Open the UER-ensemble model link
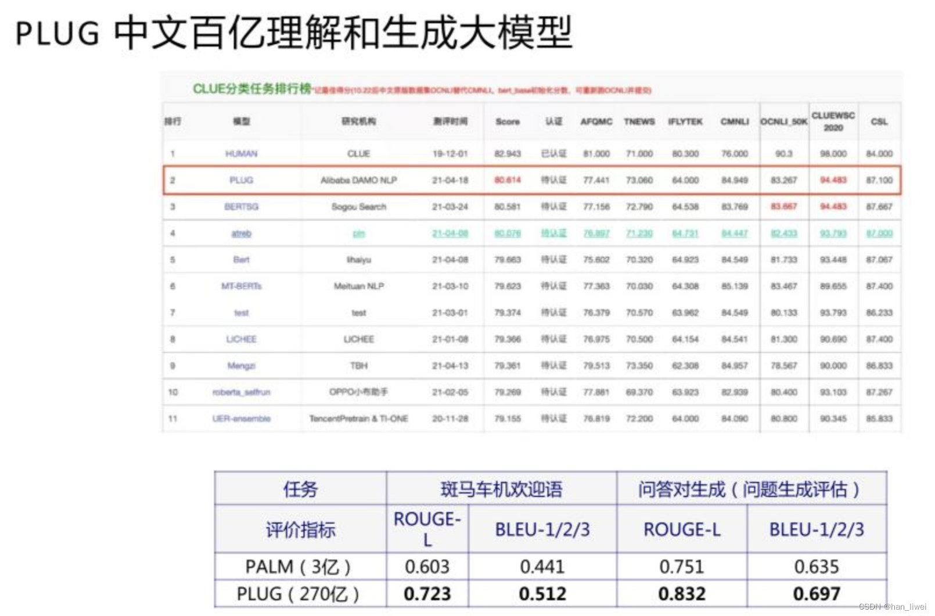This screenshot has width=935, height=616. pos(242,418)
